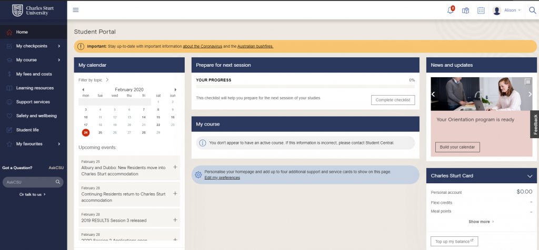Go to previous month in calendar
Viewport: 539px width, 250px height.
pos(83,89)
